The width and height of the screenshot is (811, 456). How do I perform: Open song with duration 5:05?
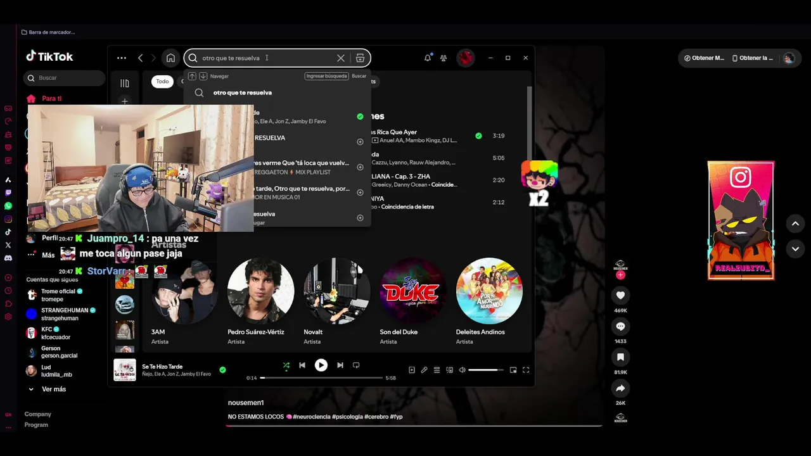(x=437, y=158)
